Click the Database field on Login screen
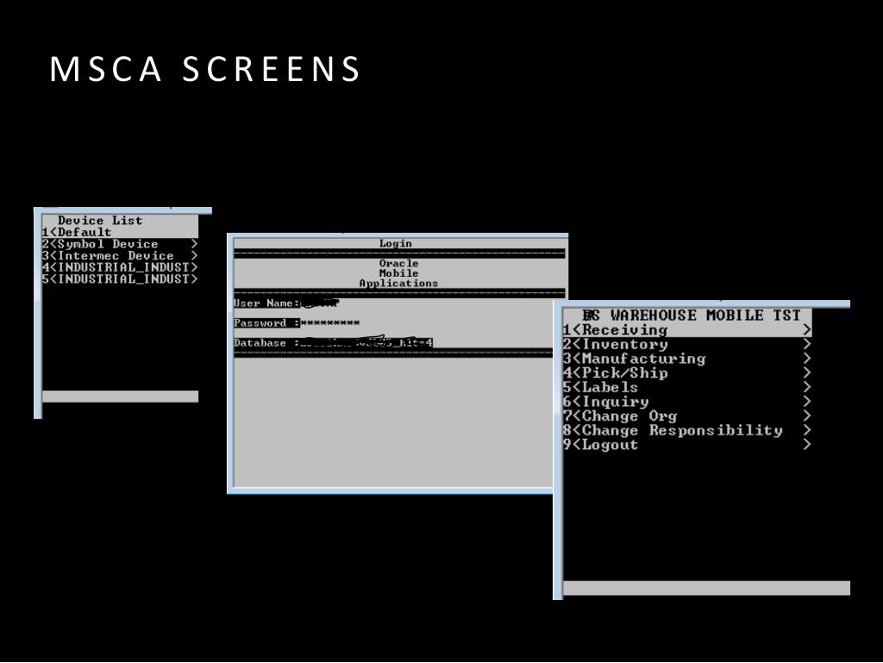 366,343
